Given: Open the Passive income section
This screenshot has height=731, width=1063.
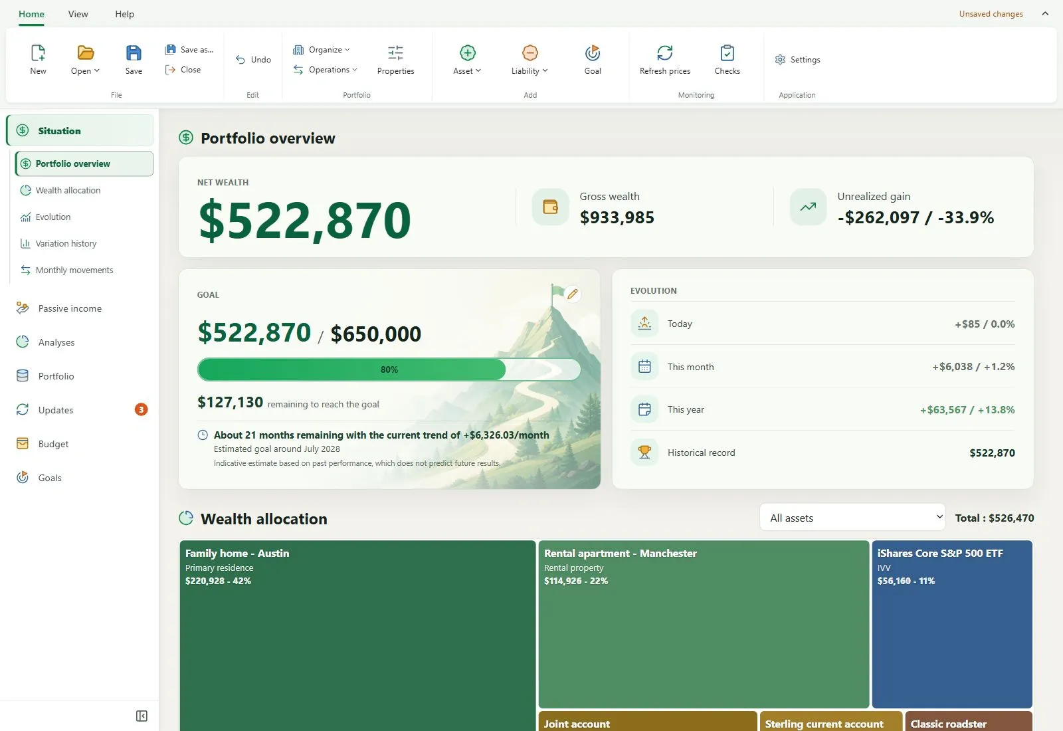Looking at the screenshot, I should point(80,308).
